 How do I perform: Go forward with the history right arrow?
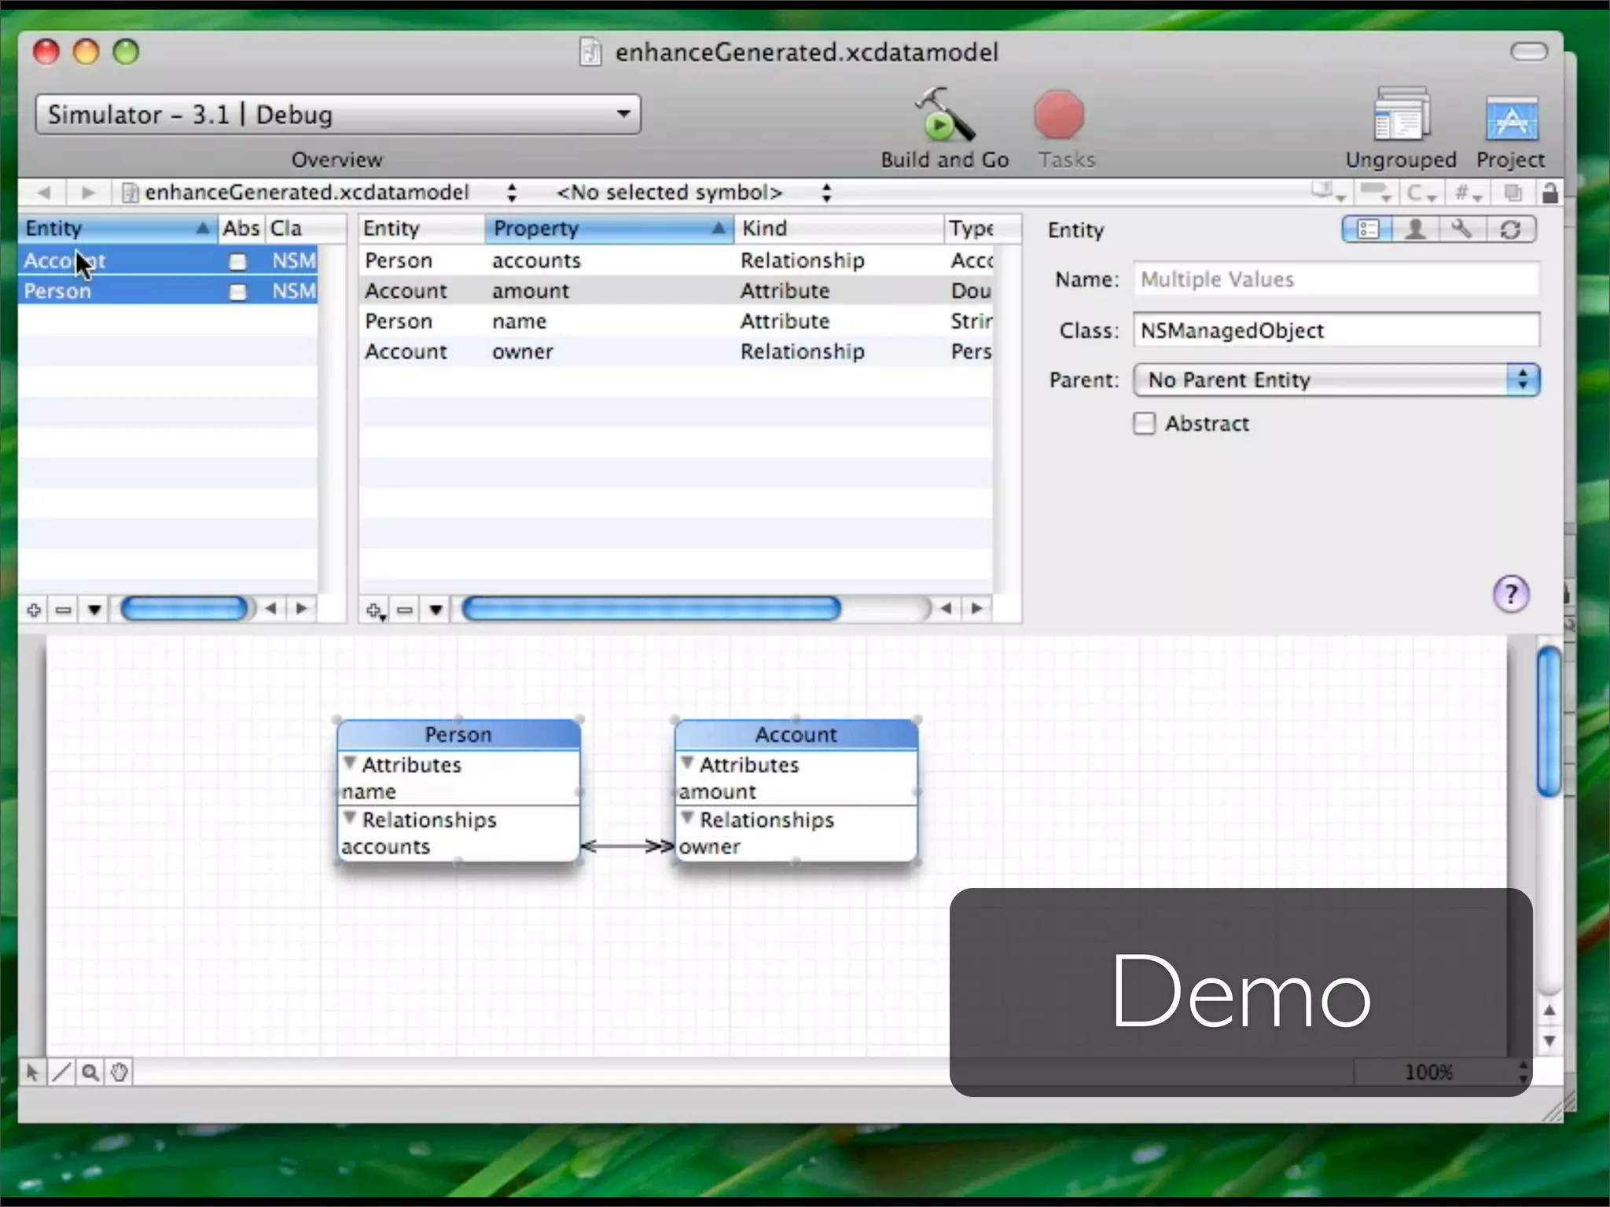tap(88, 193)
